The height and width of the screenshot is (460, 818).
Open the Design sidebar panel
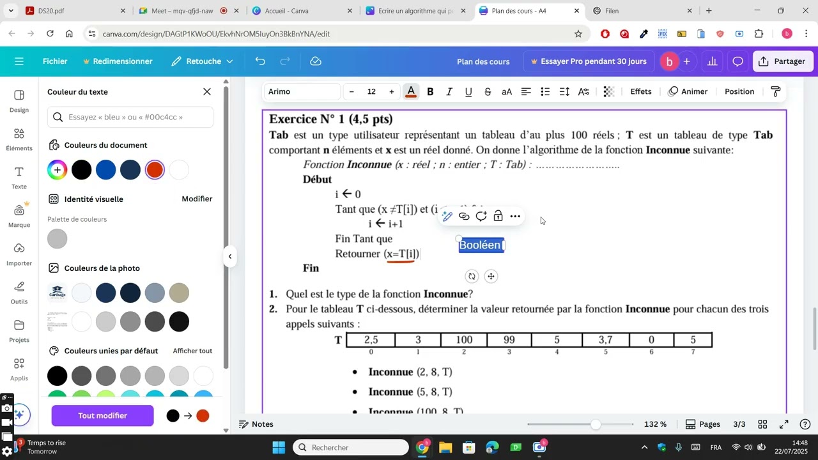(x=19, y=101)
